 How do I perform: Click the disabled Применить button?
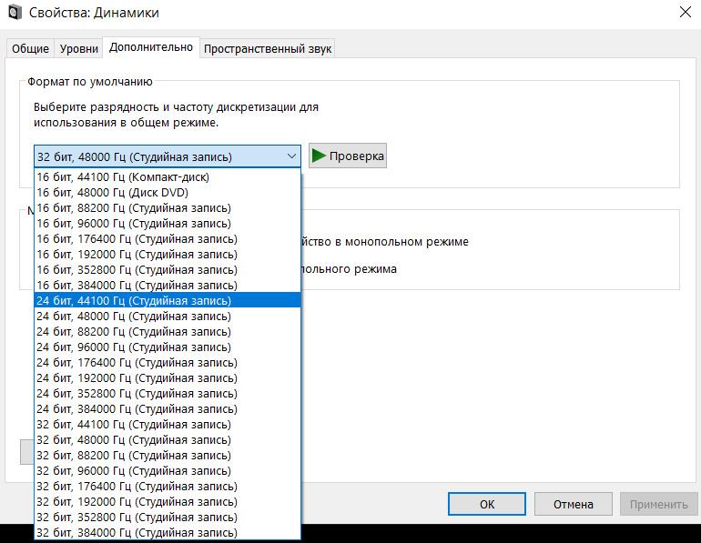coord(658,504)
